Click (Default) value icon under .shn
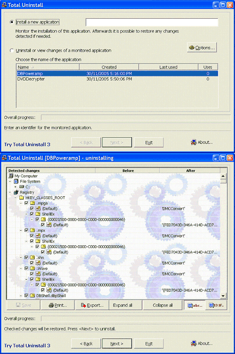Screen dimensions: 235x354 38,263
